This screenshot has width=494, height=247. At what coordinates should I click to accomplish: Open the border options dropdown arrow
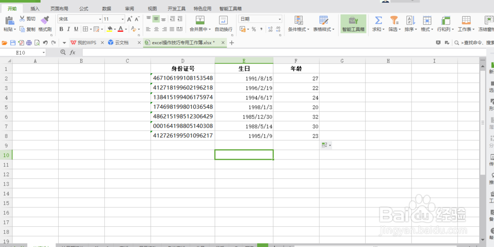(x=91, y=29)
